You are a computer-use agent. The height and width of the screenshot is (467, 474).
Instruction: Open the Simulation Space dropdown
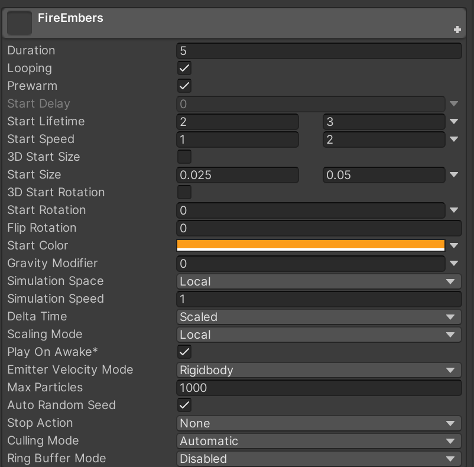click(x=319, y=281)
